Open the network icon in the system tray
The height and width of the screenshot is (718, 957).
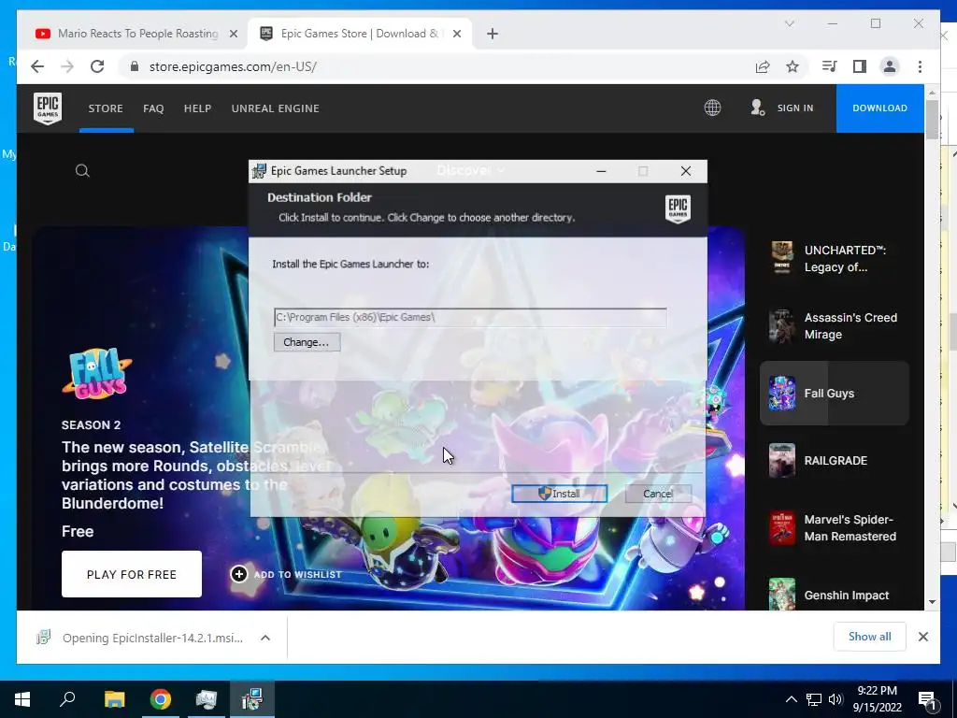tap(814, 699)
